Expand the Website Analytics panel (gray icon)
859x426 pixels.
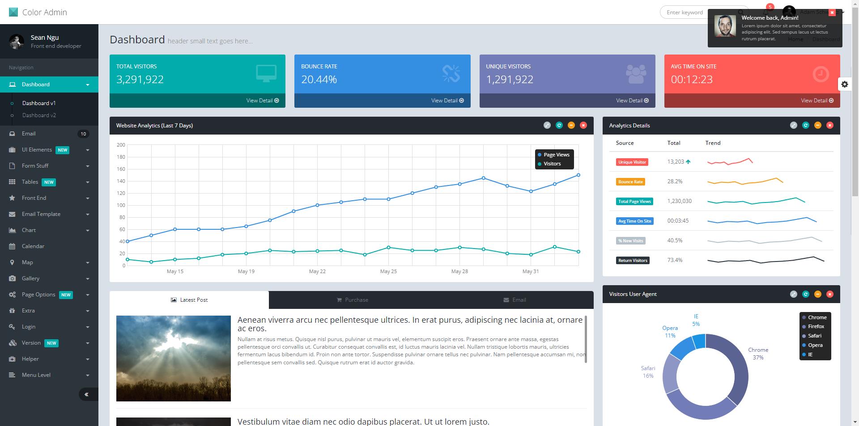(547, 125)
